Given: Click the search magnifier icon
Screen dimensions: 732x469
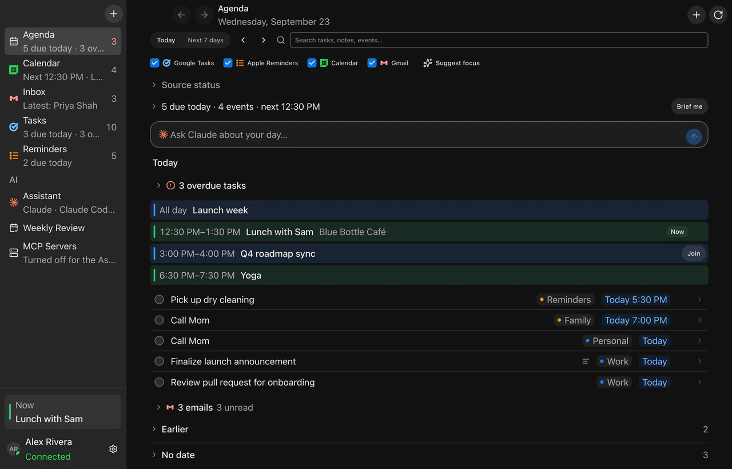Looking at the screenshot, I should coord(281,40).
